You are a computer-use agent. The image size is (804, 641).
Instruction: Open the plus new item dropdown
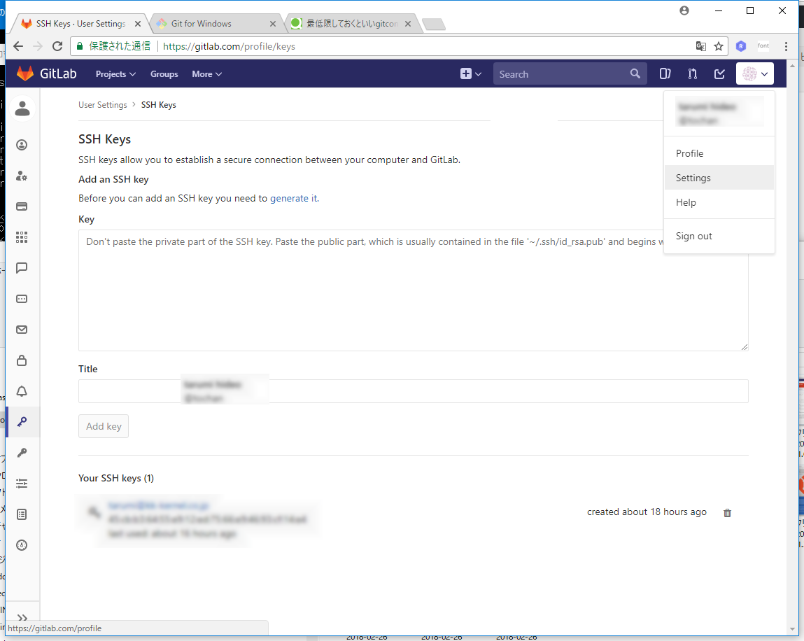pos(471,74)
